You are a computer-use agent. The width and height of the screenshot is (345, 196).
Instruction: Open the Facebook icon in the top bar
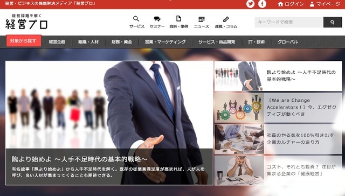tap(262, 4)
